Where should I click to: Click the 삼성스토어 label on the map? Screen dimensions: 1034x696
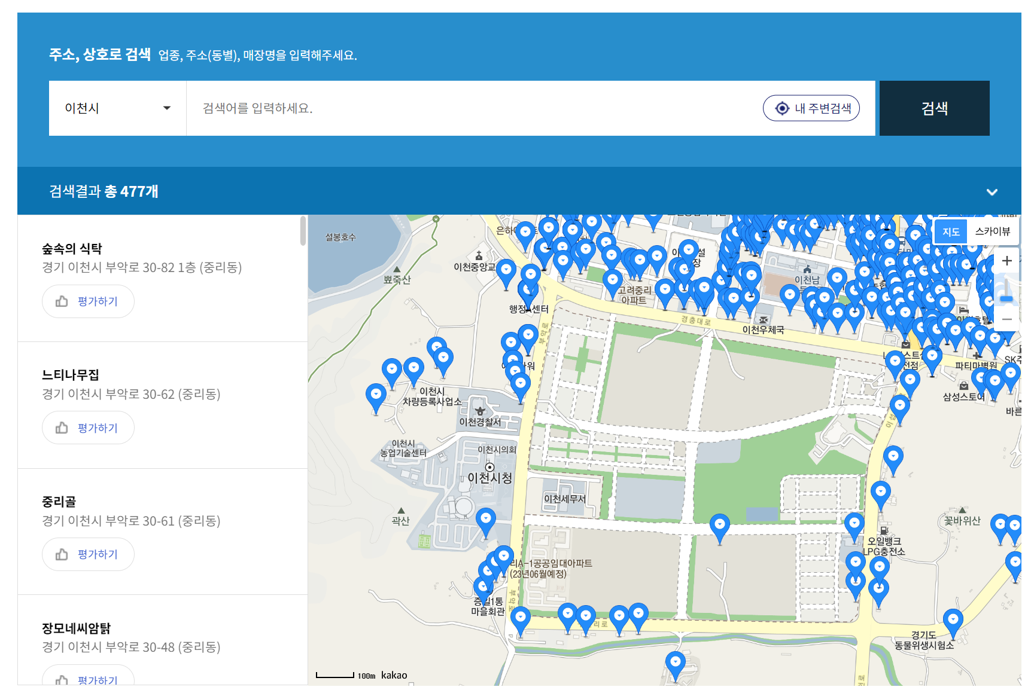pyautogui.click(x=963, y=396)
